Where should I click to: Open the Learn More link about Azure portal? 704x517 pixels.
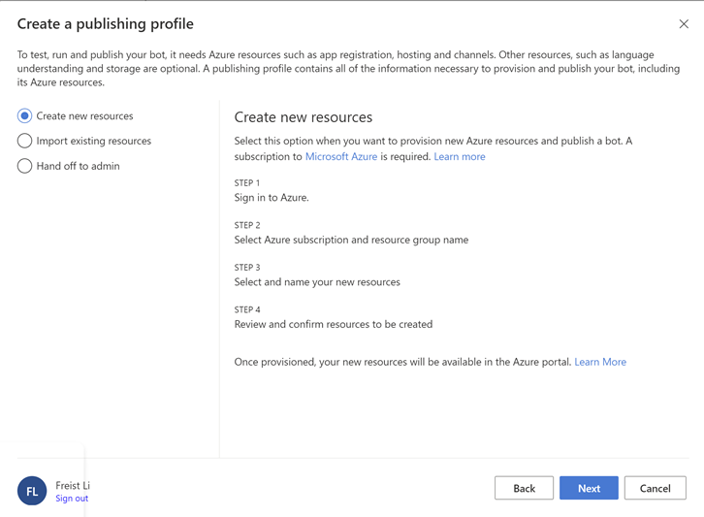pyautogui.click(x=600, y=362)
